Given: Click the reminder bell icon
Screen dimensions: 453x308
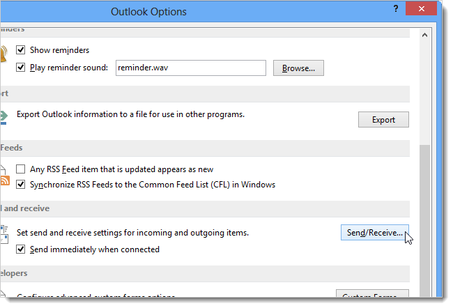Looking at the screenshot, I should pos(3,54).
